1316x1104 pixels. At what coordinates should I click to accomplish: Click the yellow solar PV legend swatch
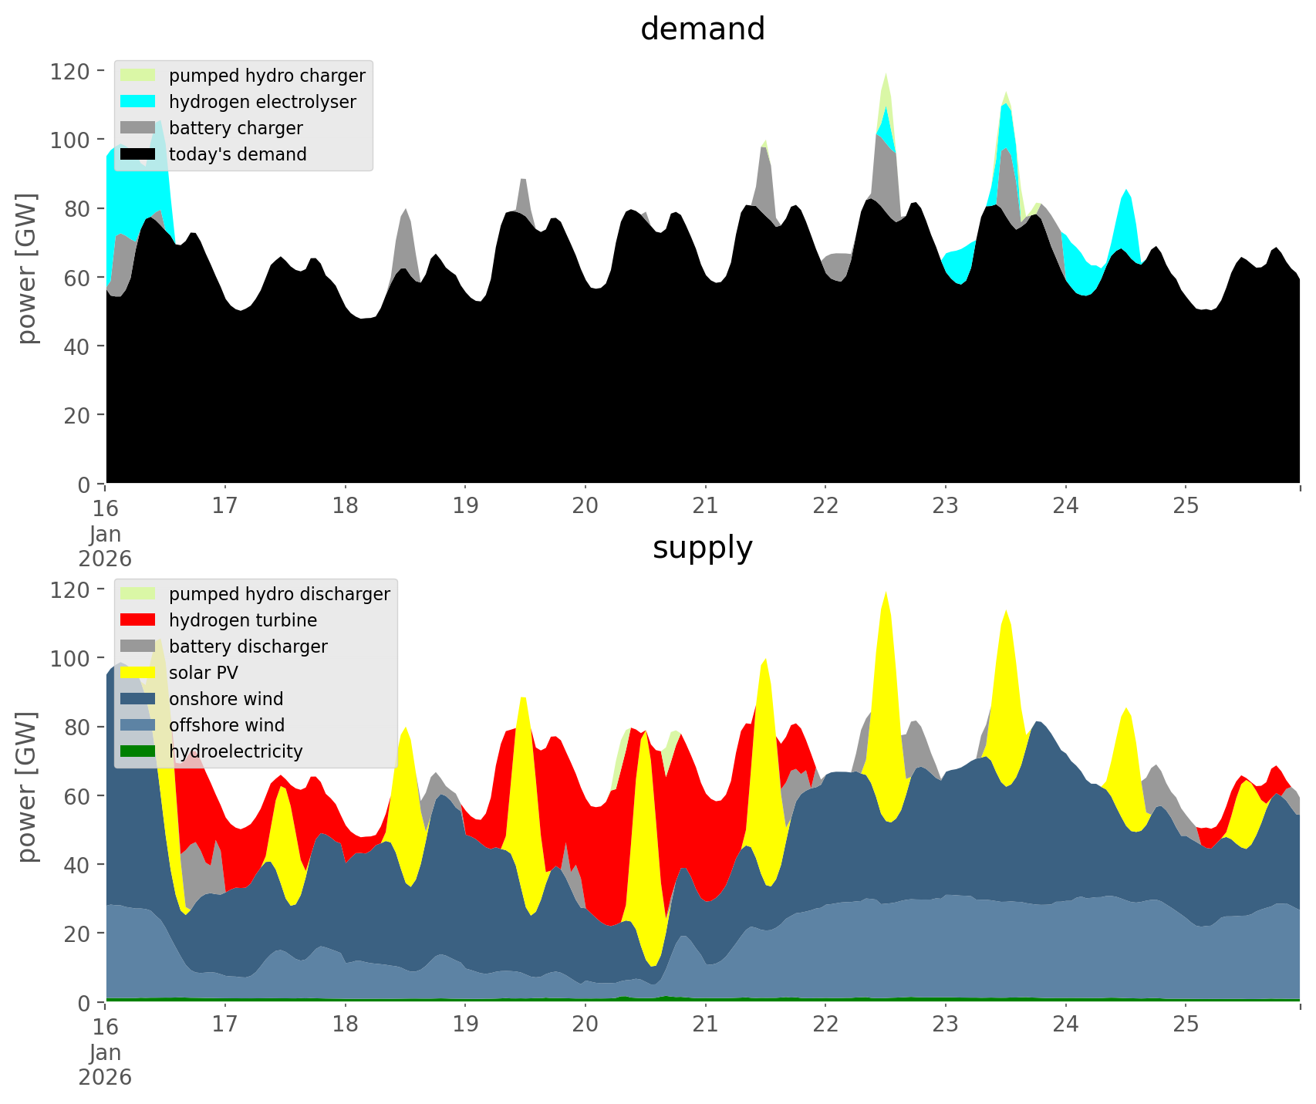pos(138,673)
